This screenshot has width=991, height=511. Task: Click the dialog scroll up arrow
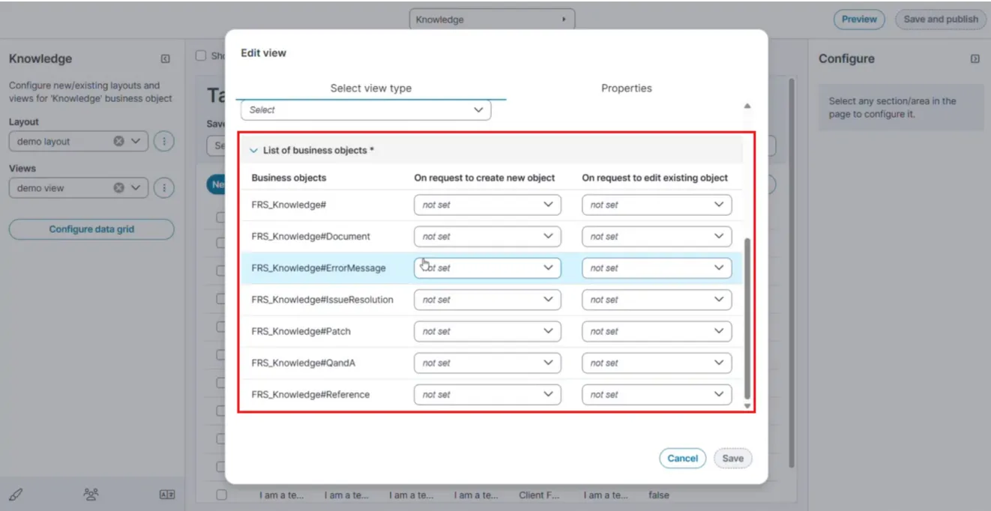point(747,106)
